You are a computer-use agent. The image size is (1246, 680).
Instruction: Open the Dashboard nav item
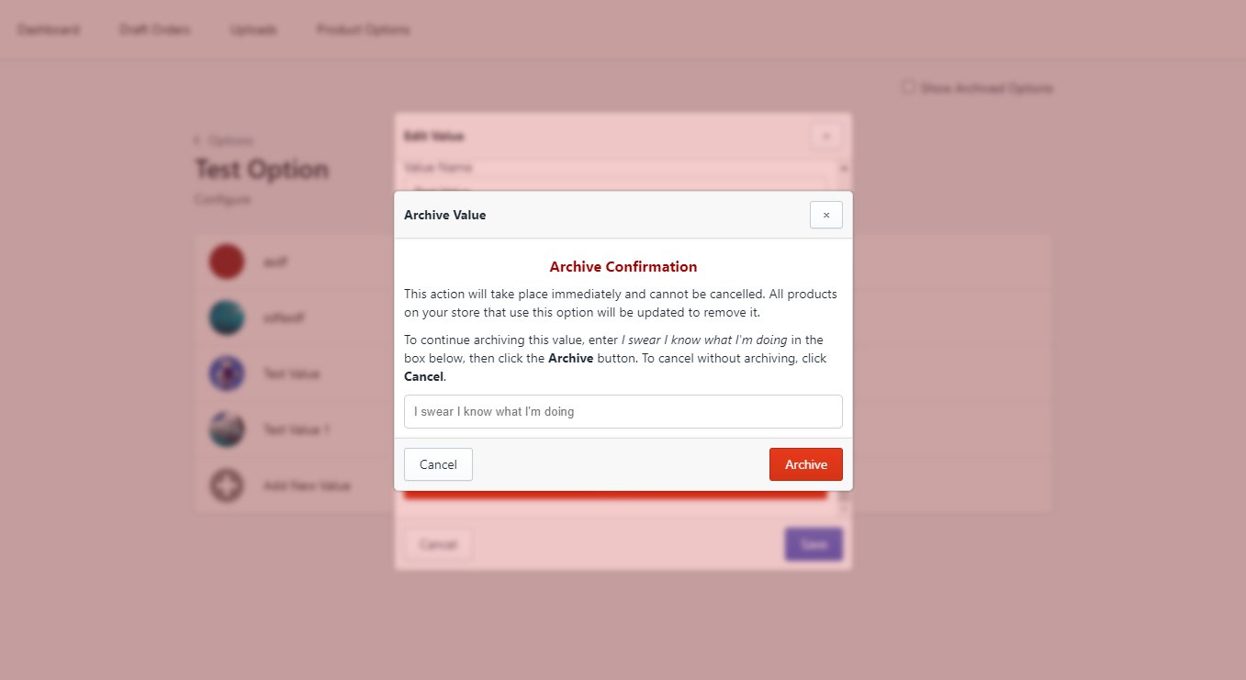[49, 29]
